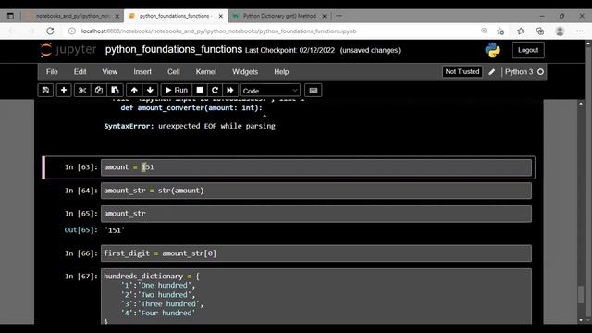
Task: Click the Logout button
Action: [528, 50]
